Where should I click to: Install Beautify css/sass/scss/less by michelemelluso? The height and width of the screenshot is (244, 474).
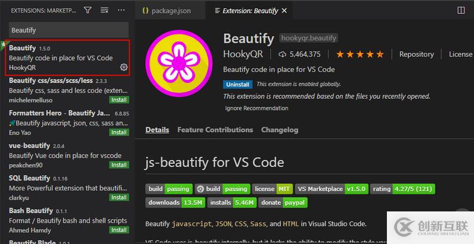click(119, 100)
